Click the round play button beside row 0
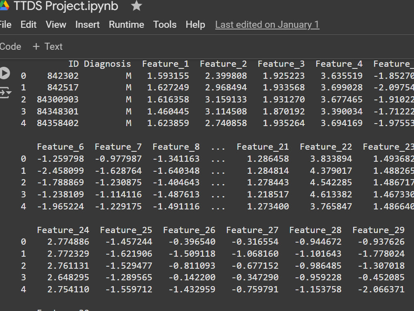The height and width of the screenshot is (311, 414). click(5, 73)
